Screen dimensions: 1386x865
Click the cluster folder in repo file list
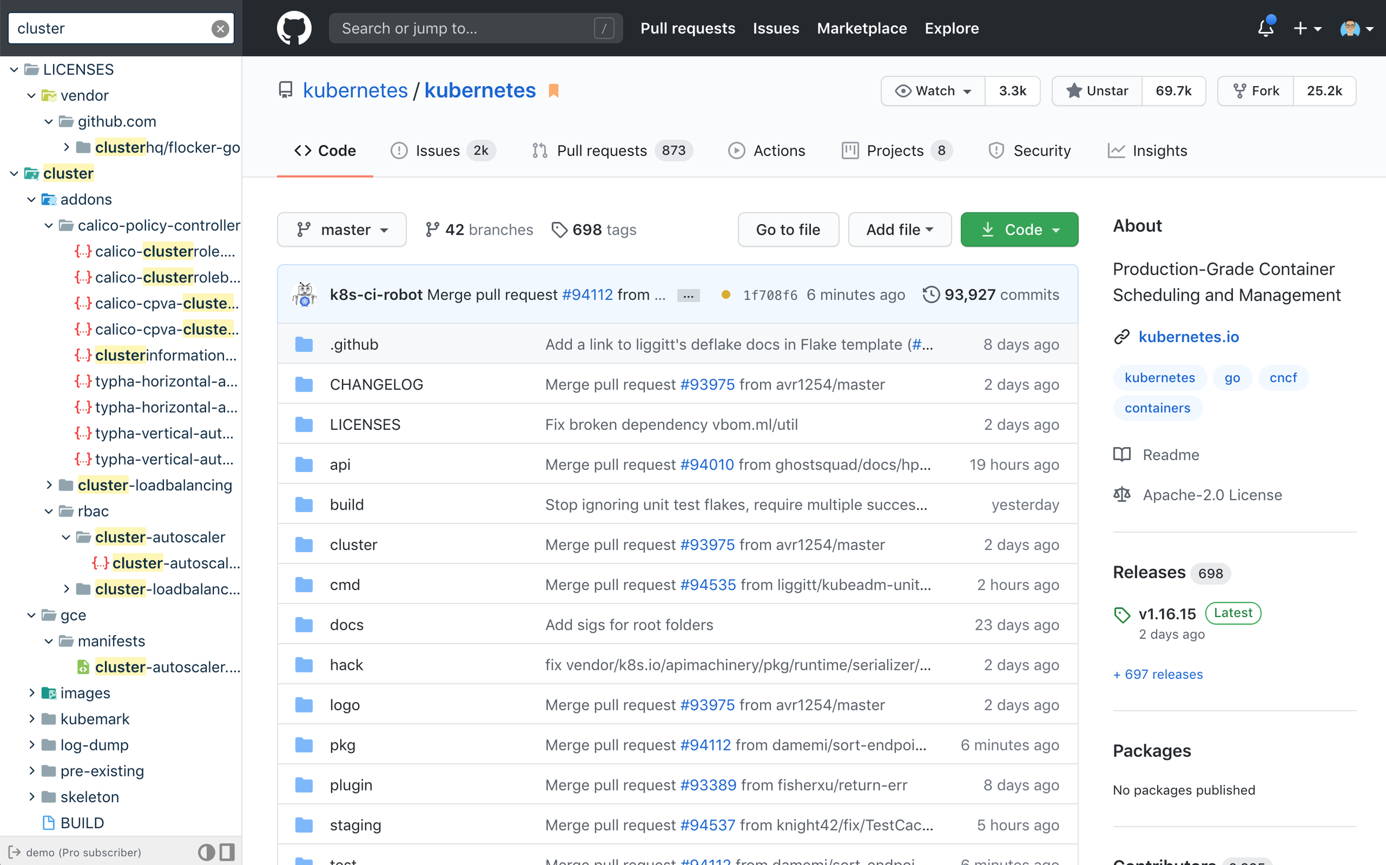[x=353, y=544]
